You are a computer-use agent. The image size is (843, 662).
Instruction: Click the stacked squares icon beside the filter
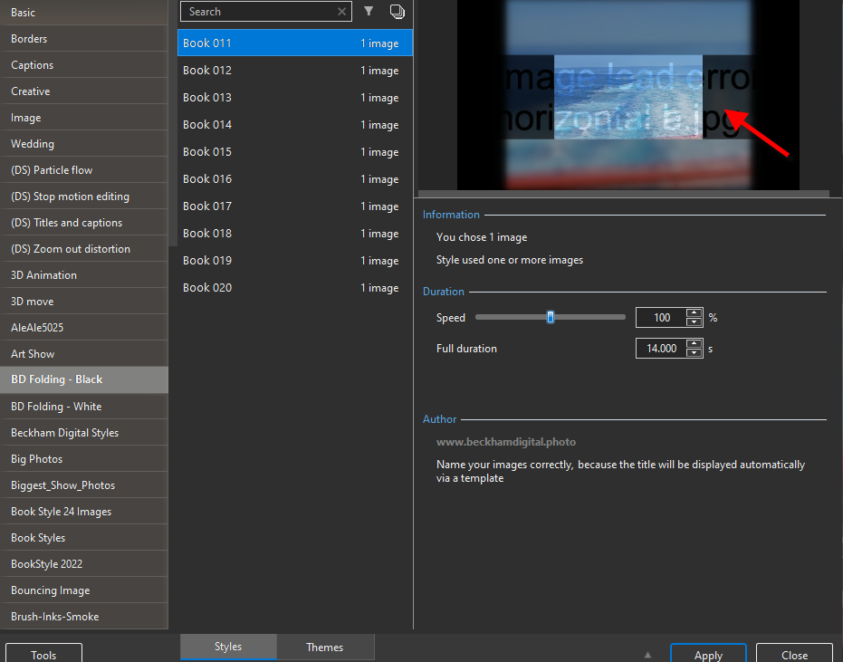coord(397,12)
